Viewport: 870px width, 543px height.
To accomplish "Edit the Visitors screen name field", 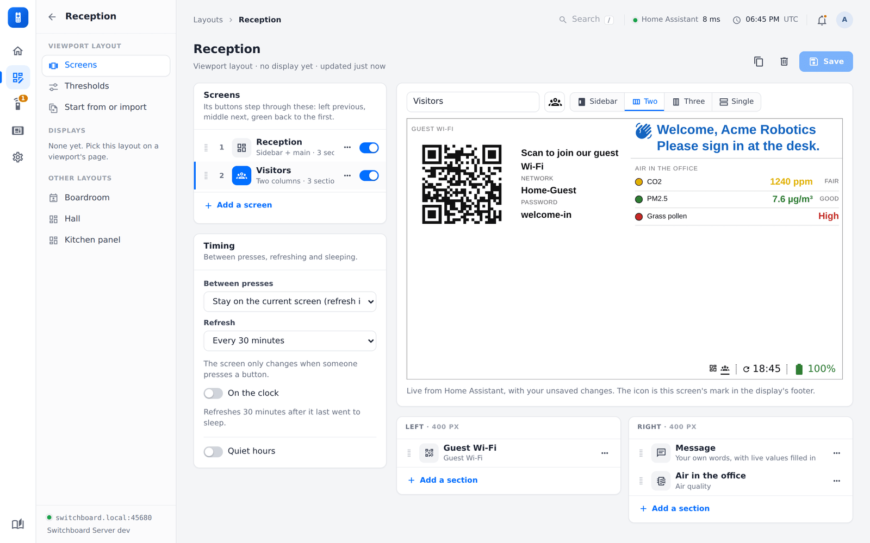I will (x=473, y=102).
